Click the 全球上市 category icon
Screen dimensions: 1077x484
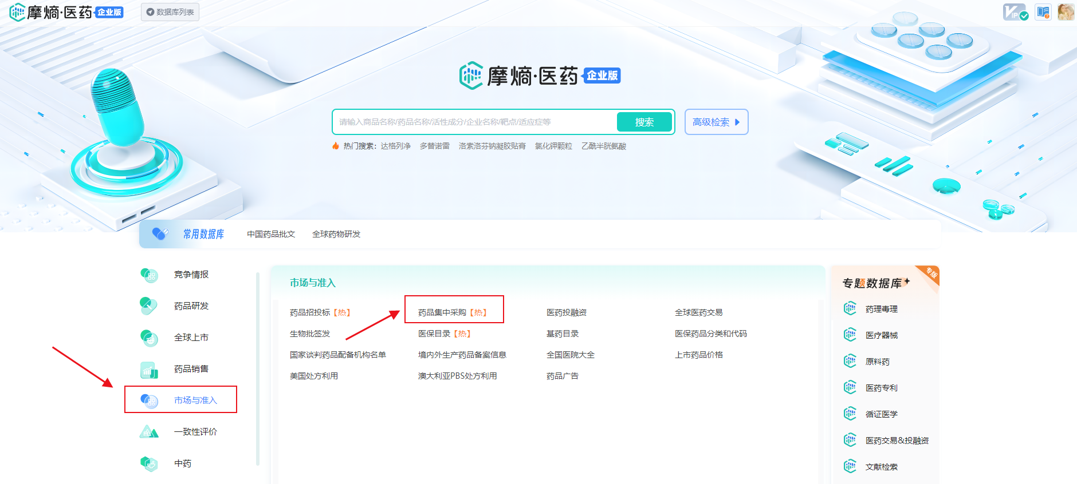click(149, 338)
